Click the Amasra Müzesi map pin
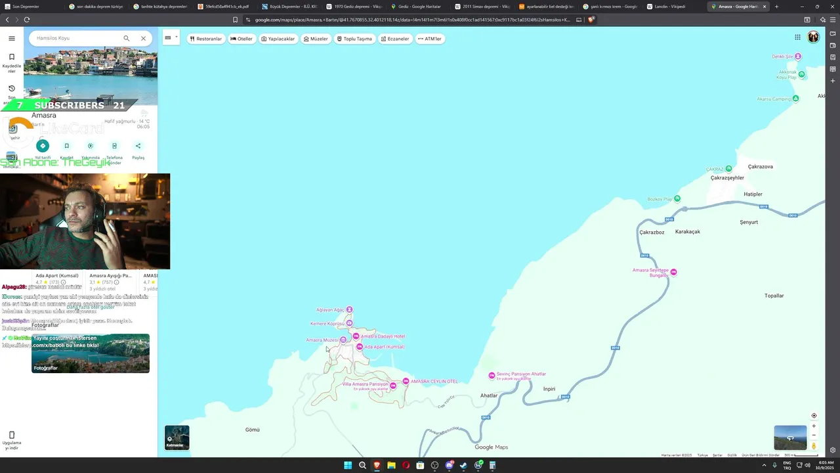 pyautogui.click(x=343, y=340)
